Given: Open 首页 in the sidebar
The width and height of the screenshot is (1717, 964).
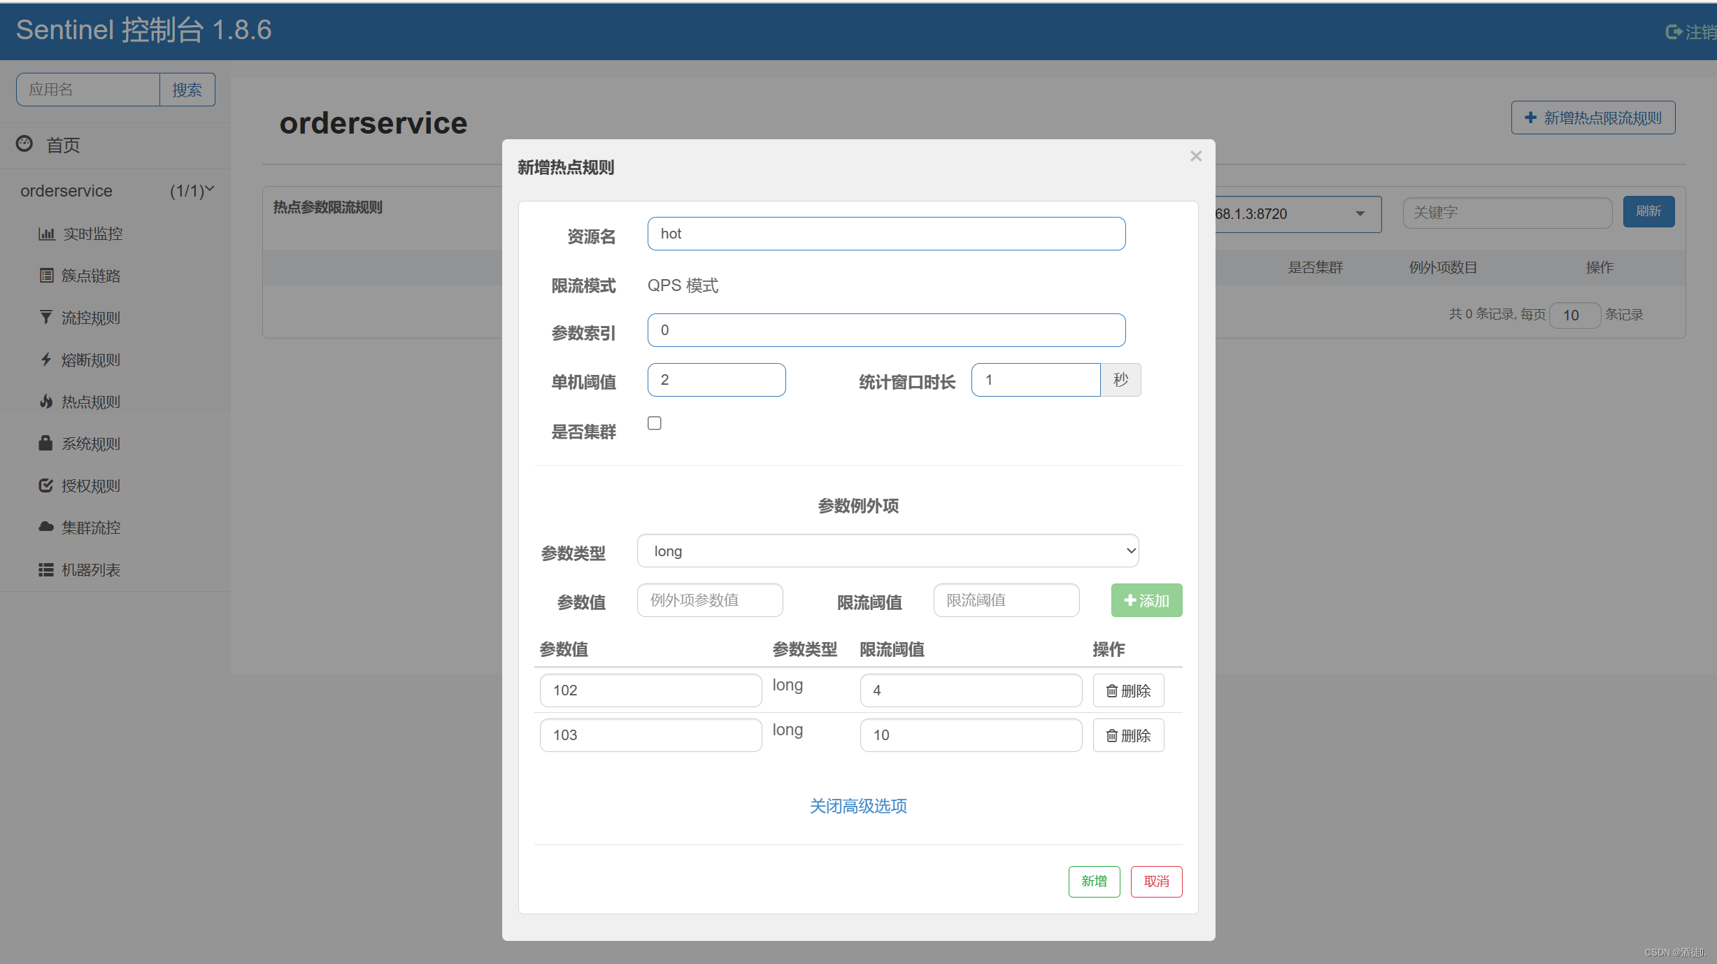Looking at the screenshot, I should pyautogui.click(x=63, y=145).
